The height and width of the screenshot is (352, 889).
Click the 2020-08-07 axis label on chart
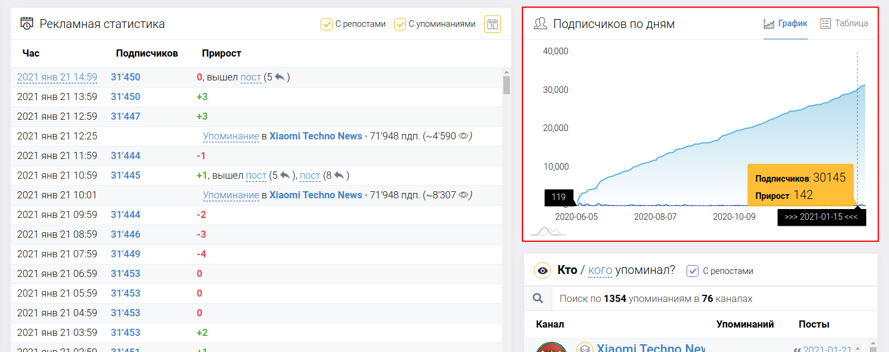[655, 217]
